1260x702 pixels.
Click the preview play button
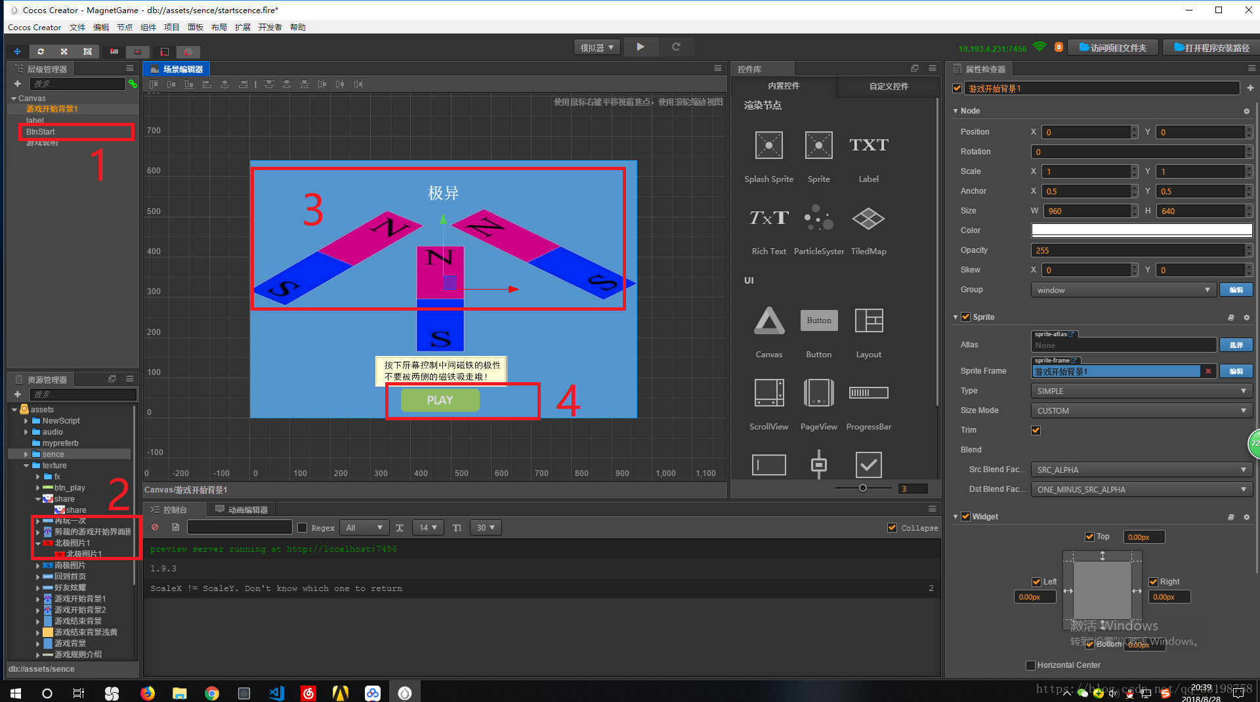tap(640, 47)
